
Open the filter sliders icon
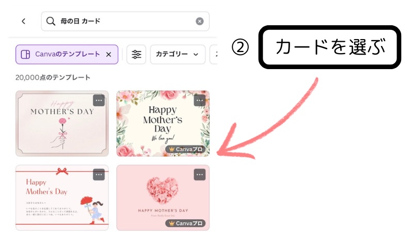coord(136,55)
